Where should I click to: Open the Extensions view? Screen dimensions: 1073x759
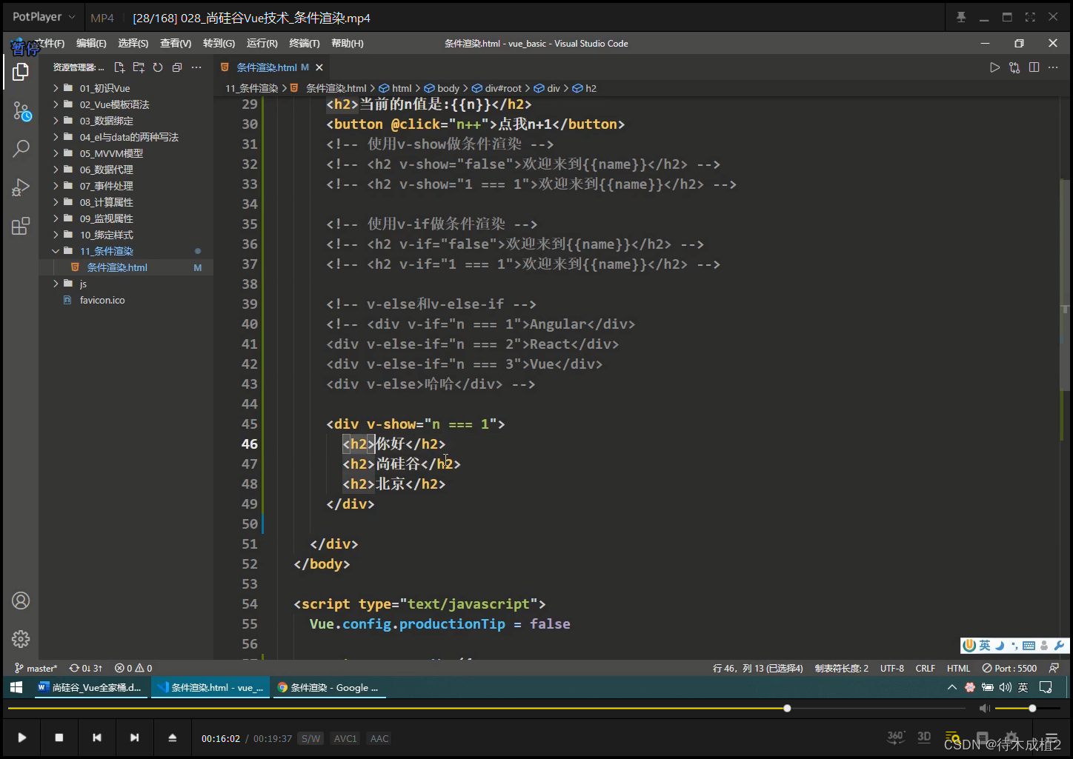(21, 226)
